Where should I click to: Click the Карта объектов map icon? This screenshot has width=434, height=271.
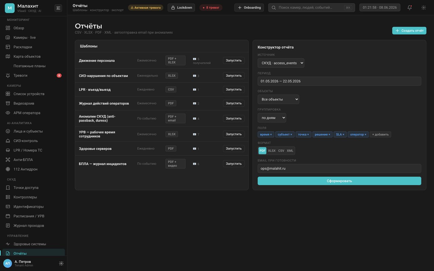pos(8,57)
